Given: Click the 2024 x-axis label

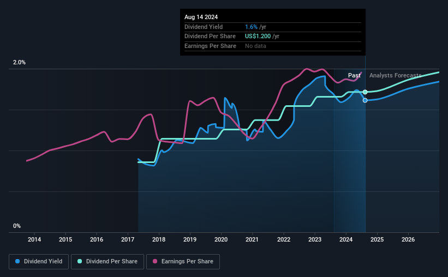Looking at the screenshot, I should [x=346, y=239].
